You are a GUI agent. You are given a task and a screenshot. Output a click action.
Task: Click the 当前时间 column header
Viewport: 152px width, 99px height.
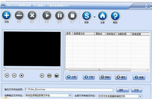124,34
